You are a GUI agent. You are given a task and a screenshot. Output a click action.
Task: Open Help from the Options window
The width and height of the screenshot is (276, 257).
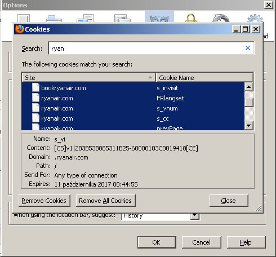coord(246,242)
